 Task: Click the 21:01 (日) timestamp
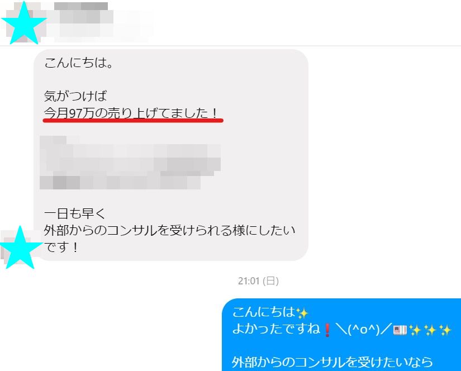[258, 281]
